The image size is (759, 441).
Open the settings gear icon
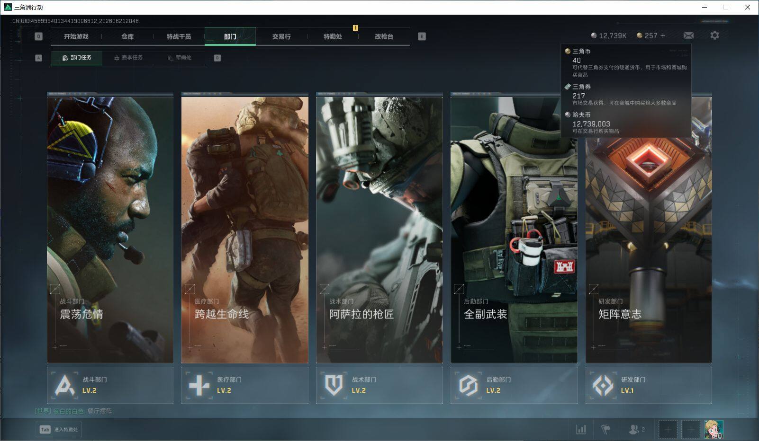point(714,35)
